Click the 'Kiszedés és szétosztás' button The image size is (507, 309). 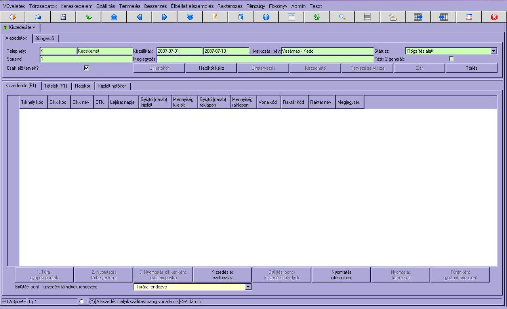pos(222,275)
